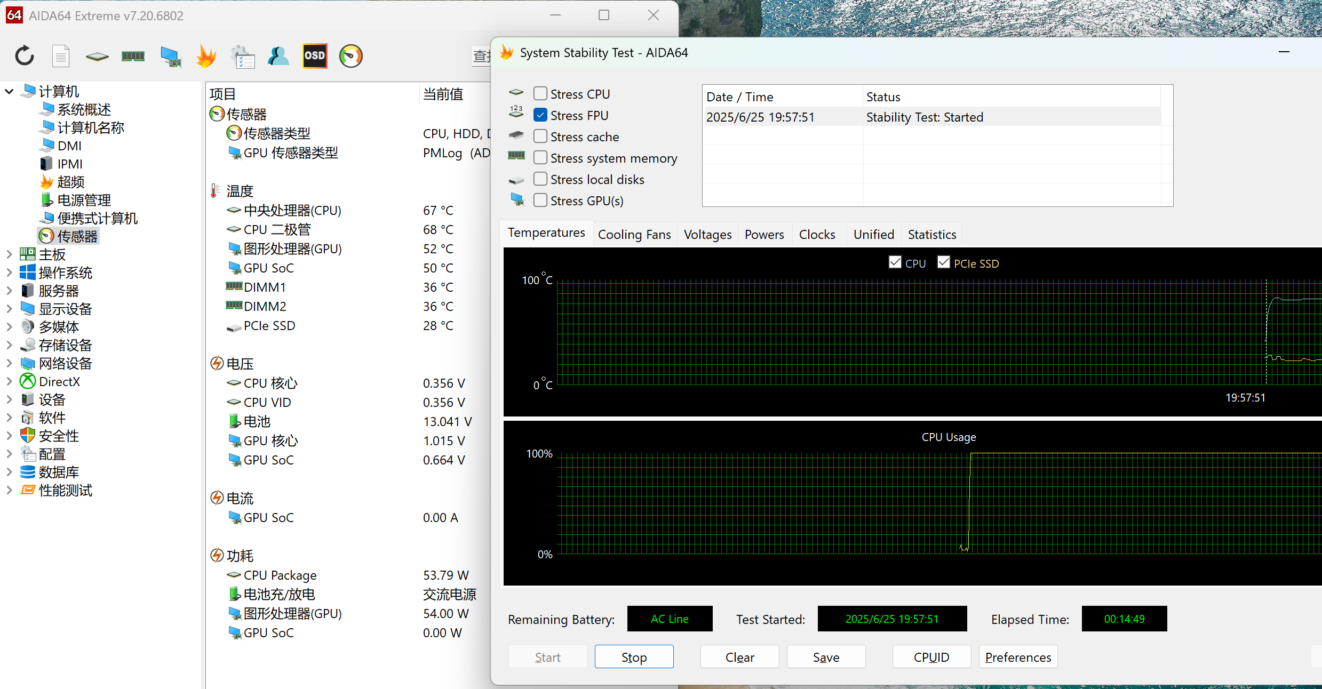Click the Stability Test: Started log row

point(933,117)
